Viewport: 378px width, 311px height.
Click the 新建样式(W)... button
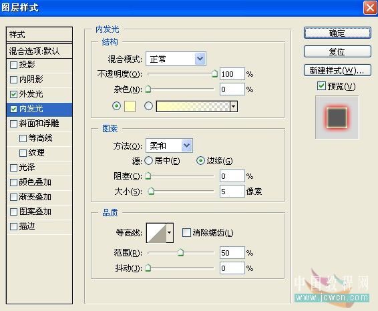point(337,70)
